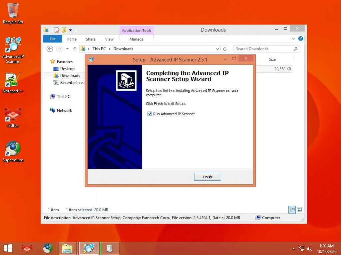The height and width of the screenshot is (255, 341).
Task: Click quick access New Folder icon in title bar
Action: 64,30
